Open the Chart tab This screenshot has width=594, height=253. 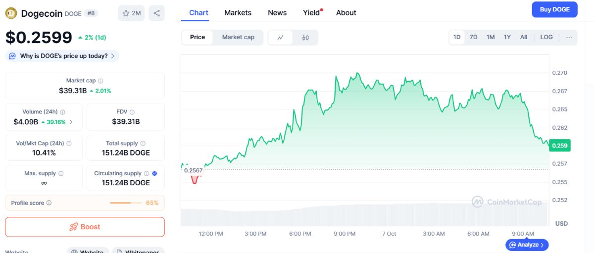click(x=198, y=12)
